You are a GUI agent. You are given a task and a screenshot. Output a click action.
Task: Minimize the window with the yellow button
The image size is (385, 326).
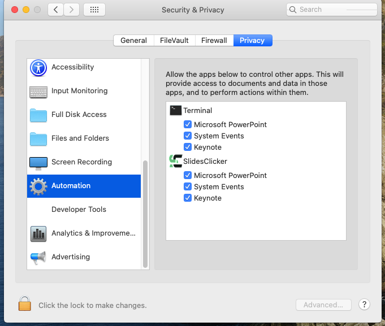pos(26,10)
